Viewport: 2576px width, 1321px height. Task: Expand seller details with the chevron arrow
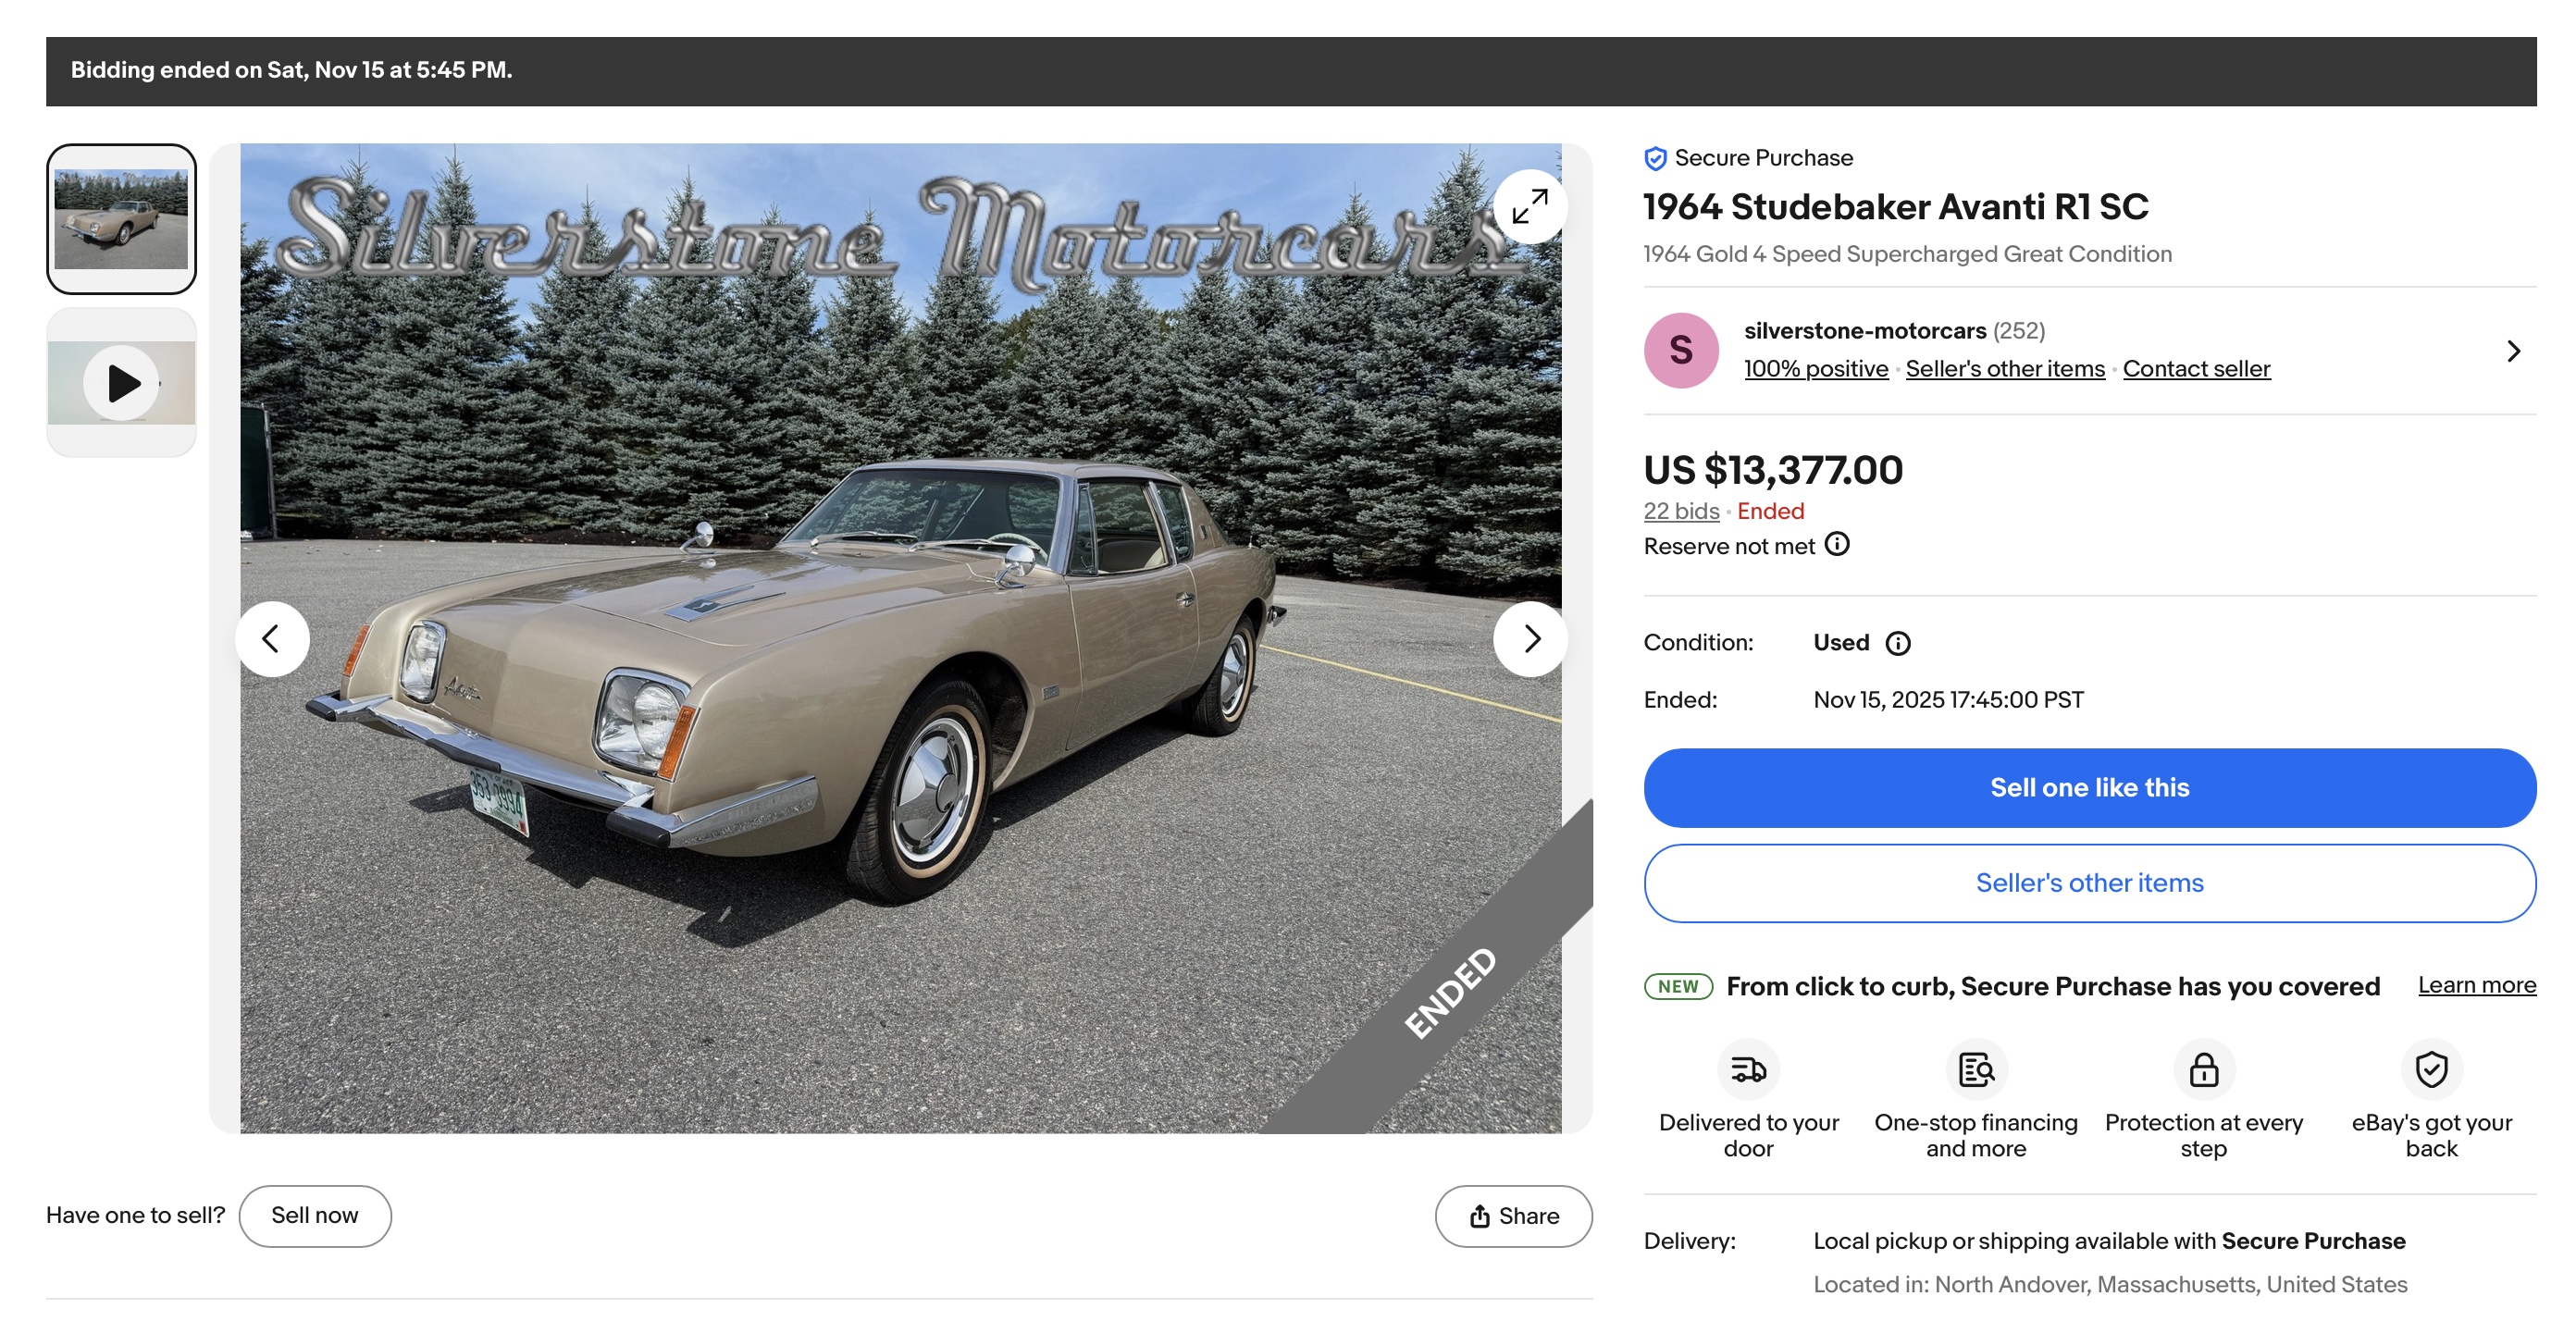coord(2513,351)
